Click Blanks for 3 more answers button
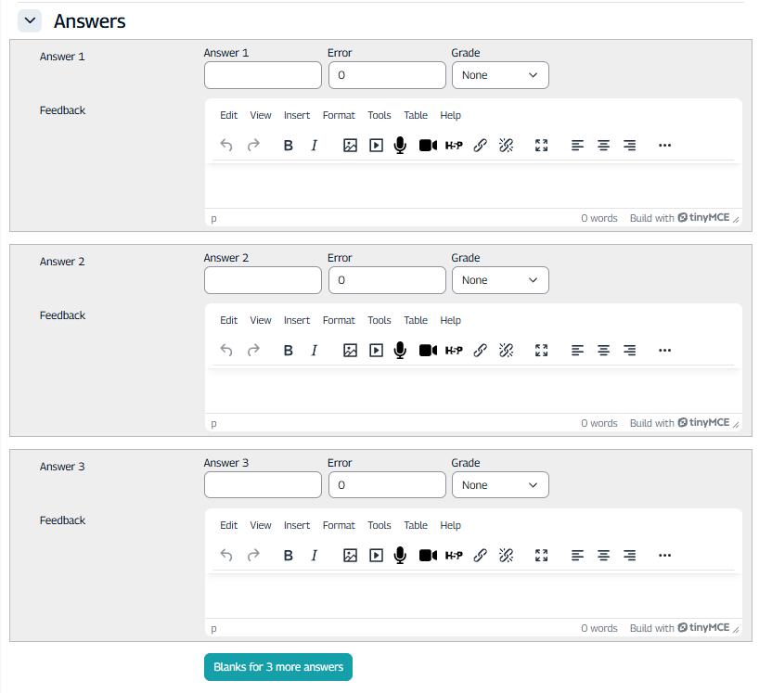This screenshot has height=693, width=759. coord(278,667)
